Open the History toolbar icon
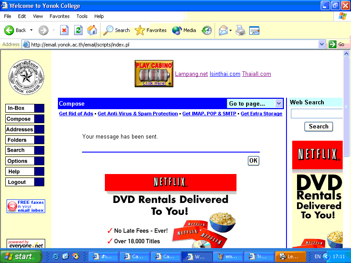This screenshot has width=351, height=263. pos(207,30)
